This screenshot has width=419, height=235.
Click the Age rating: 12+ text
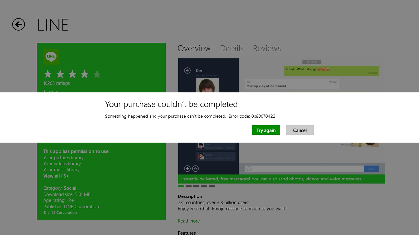click(59, 200)
